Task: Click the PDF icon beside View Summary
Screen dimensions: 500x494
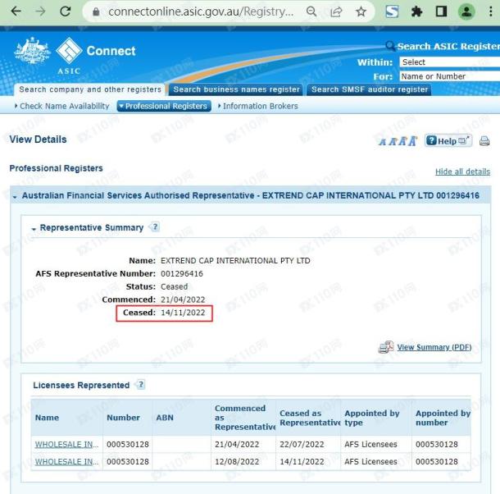Action: (386, 347)
